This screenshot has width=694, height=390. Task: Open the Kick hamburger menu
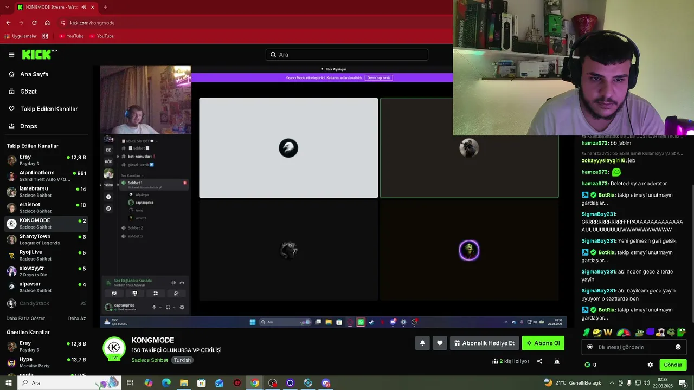[11, 54]
